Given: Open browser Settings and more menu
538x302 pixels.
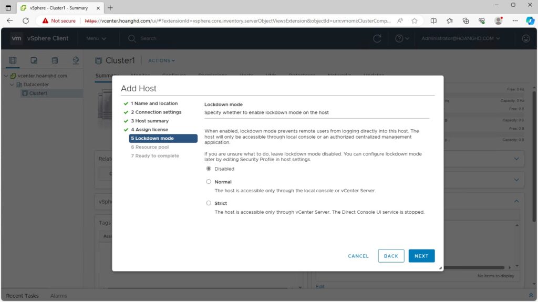Looking at the screenshot, I should coord(515,20).
